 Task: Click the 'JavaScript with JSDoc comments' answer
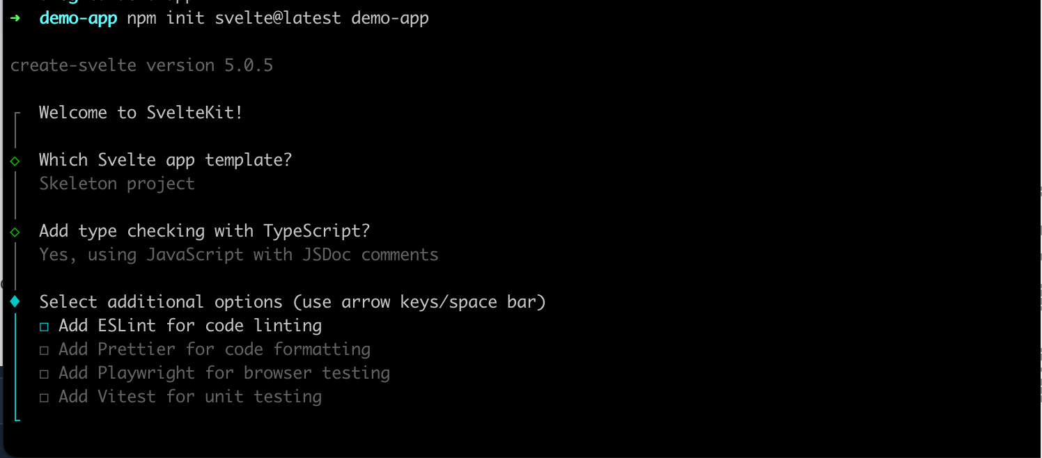(293, 255)
